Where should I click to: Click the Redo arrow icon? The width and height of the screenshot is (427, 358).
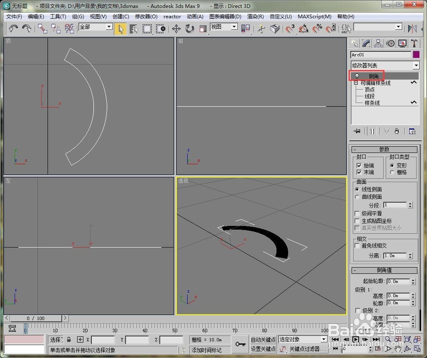point(26,29)
